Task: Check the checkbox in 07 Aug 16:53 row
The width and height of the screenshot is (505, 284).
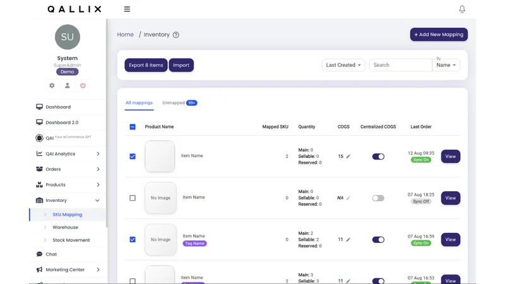Action: [133, 281]
